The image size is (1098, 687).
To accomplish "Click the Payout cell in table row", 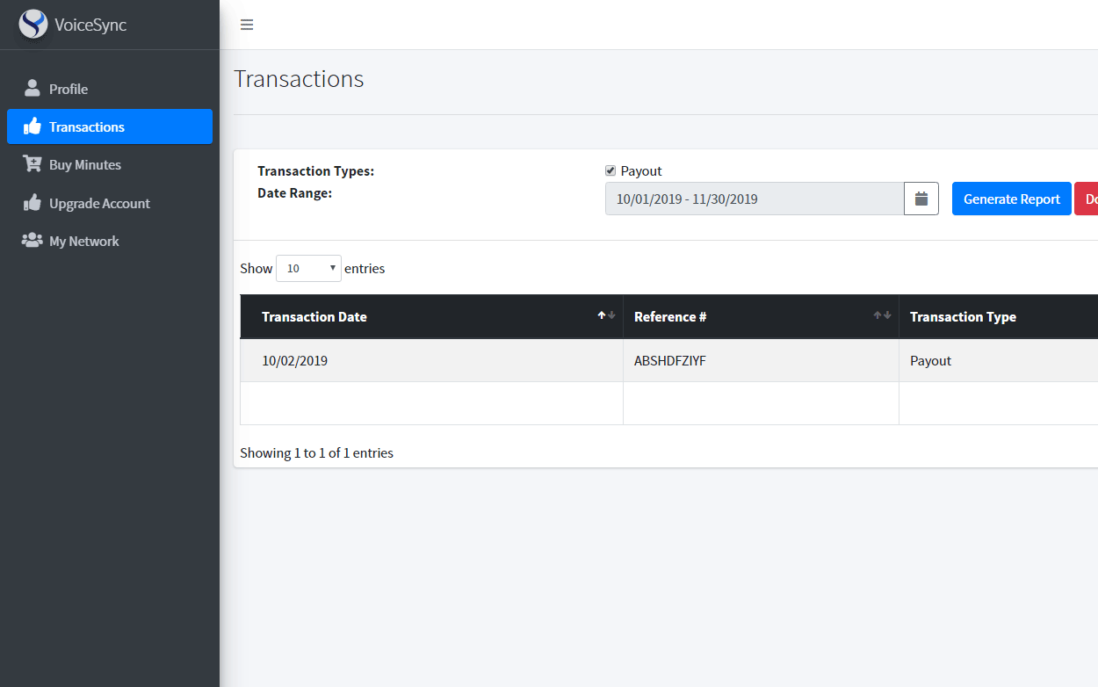I will [998, 360].
